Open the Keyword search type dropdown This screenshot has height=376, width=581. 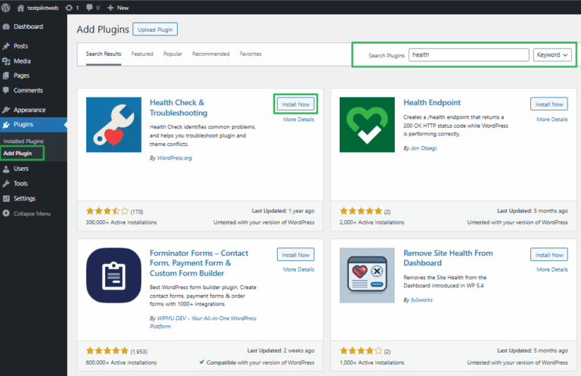coord(552,55)
